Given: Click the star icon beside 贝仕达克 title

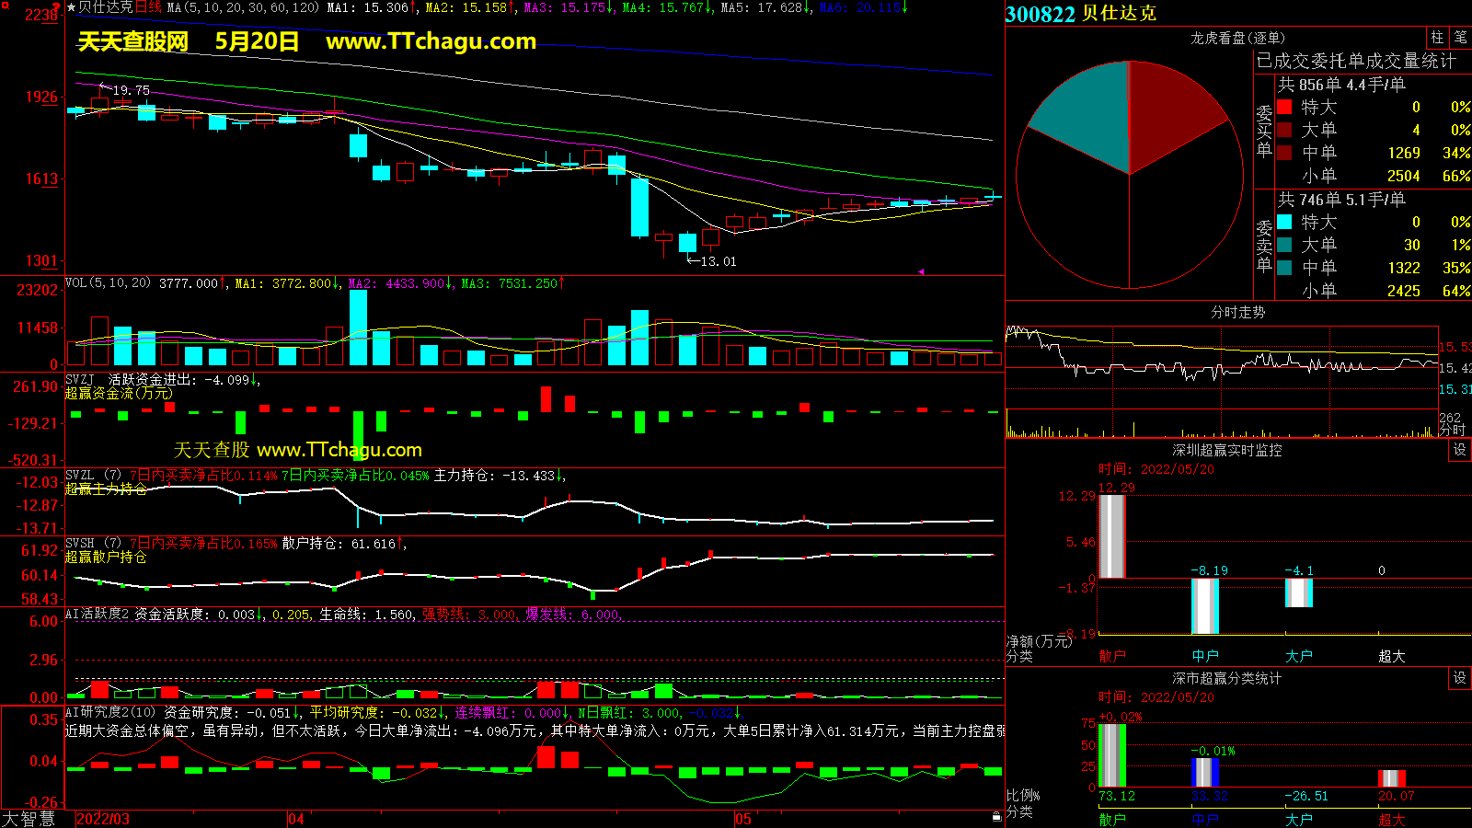Looking at the screenshot, I should [x=71, y=7].
